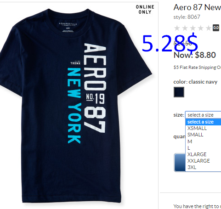Select the classic navy color swatch
The height and width of the screenshot is (209, 221).
(179, 92)
